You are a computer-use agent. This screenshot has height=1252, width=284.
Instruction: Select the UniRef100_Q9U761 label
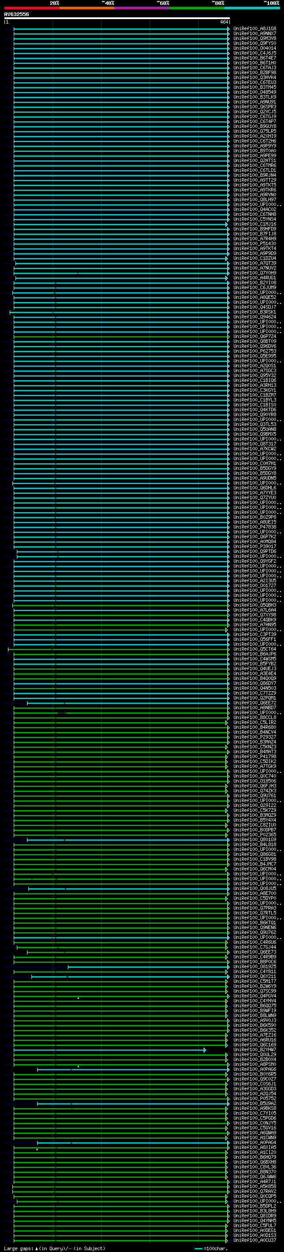[255, 795]
